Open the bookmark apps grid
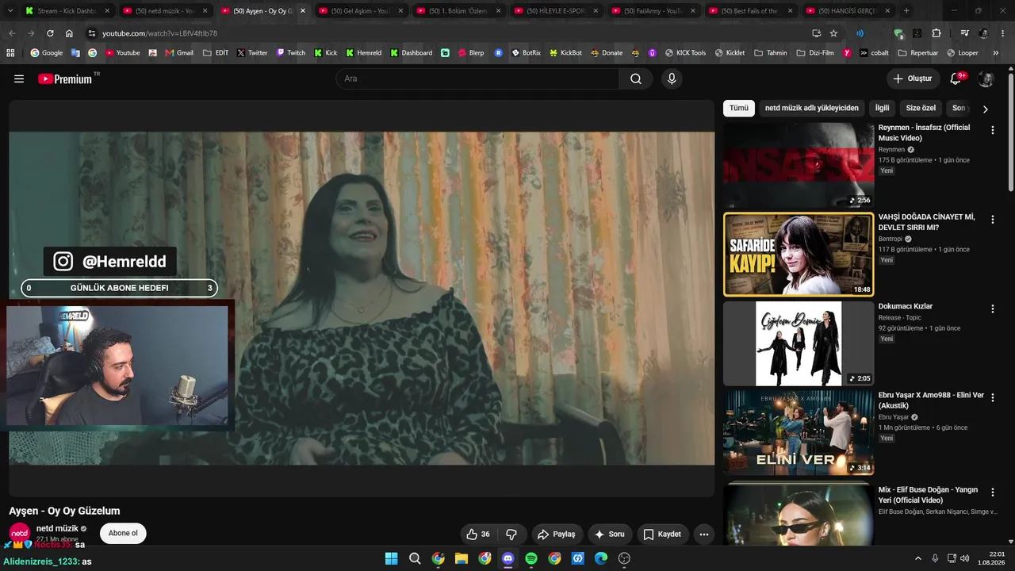 click(10, 53)
